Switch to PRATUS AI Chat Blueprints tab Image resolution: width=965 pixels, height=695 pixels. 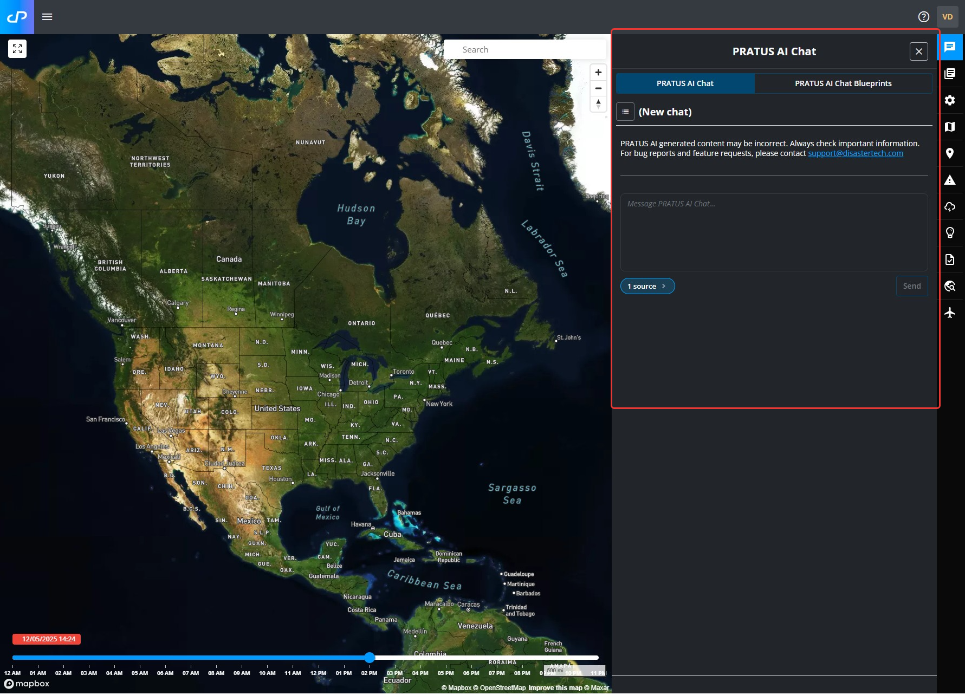coord(843,83)
